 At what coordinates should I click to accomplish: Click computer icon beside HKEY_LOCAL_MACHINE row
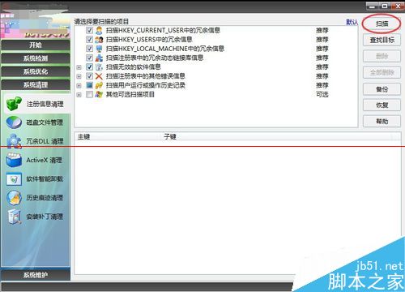tap(99, 49)
